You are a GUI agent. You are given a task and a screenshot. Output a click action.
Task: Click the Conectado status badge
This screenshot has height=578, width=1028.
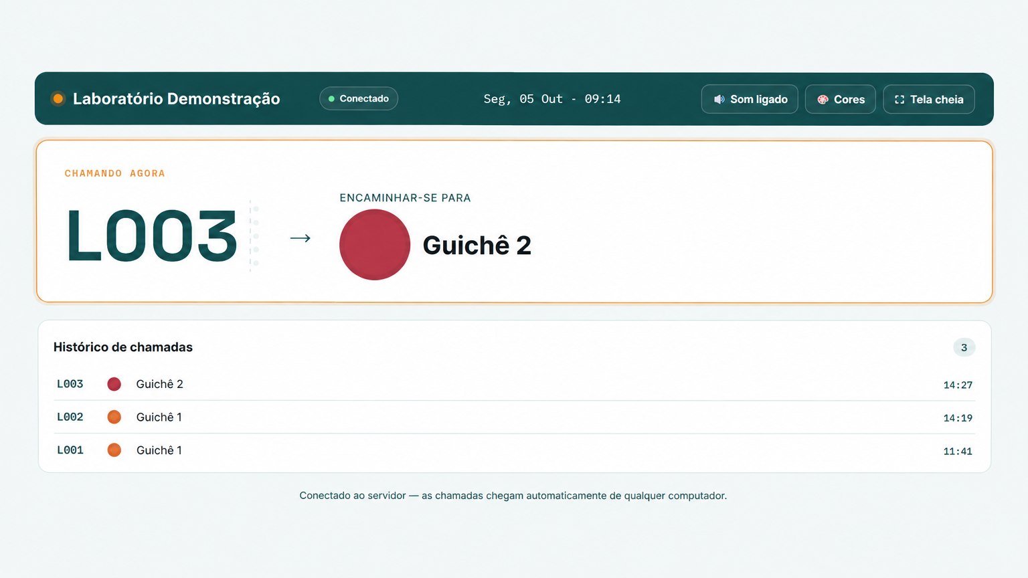[x=359, y=98]
